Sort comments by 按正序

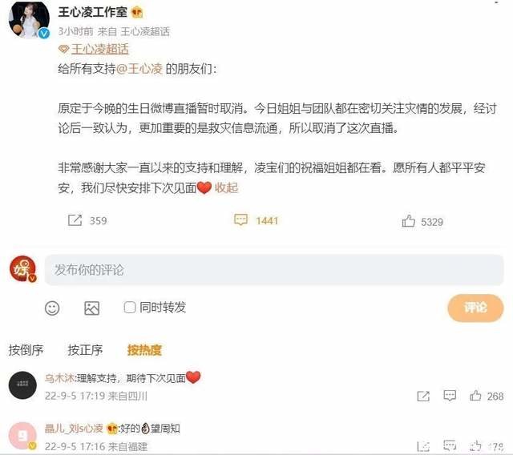point(85,350)
